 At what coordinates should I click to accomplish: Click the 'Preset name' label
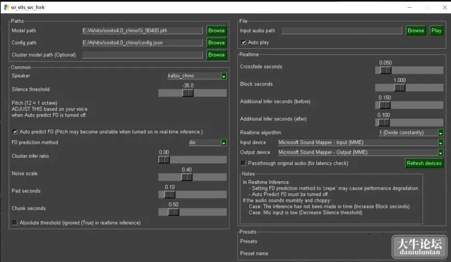coord(254,253)
